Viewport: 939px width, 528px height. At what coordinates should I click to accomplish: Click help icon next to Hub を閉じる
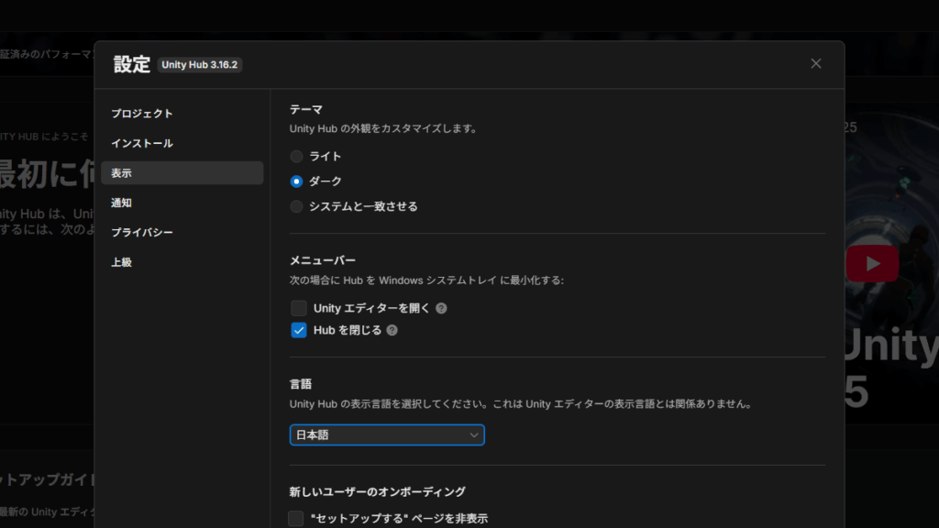[392, 330]
